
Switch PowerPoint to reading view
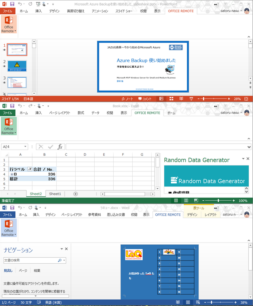click(181, 99)
